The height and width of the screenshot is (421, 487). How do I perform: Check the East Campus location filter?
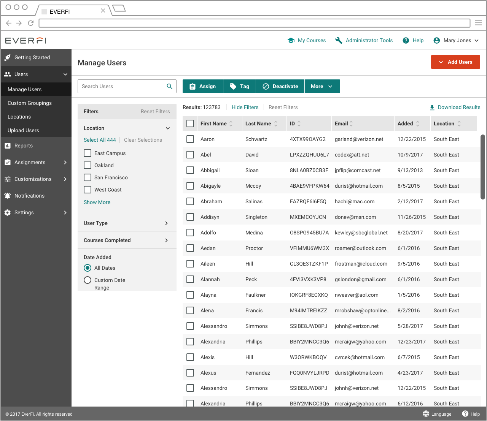[88, 154]
